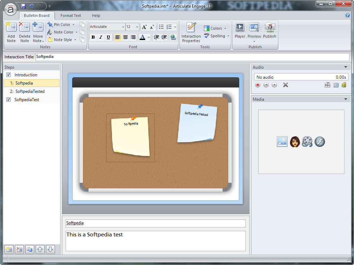Open the Player settings
This screenshot has height=265, width=354.
(x=240, y=30)
